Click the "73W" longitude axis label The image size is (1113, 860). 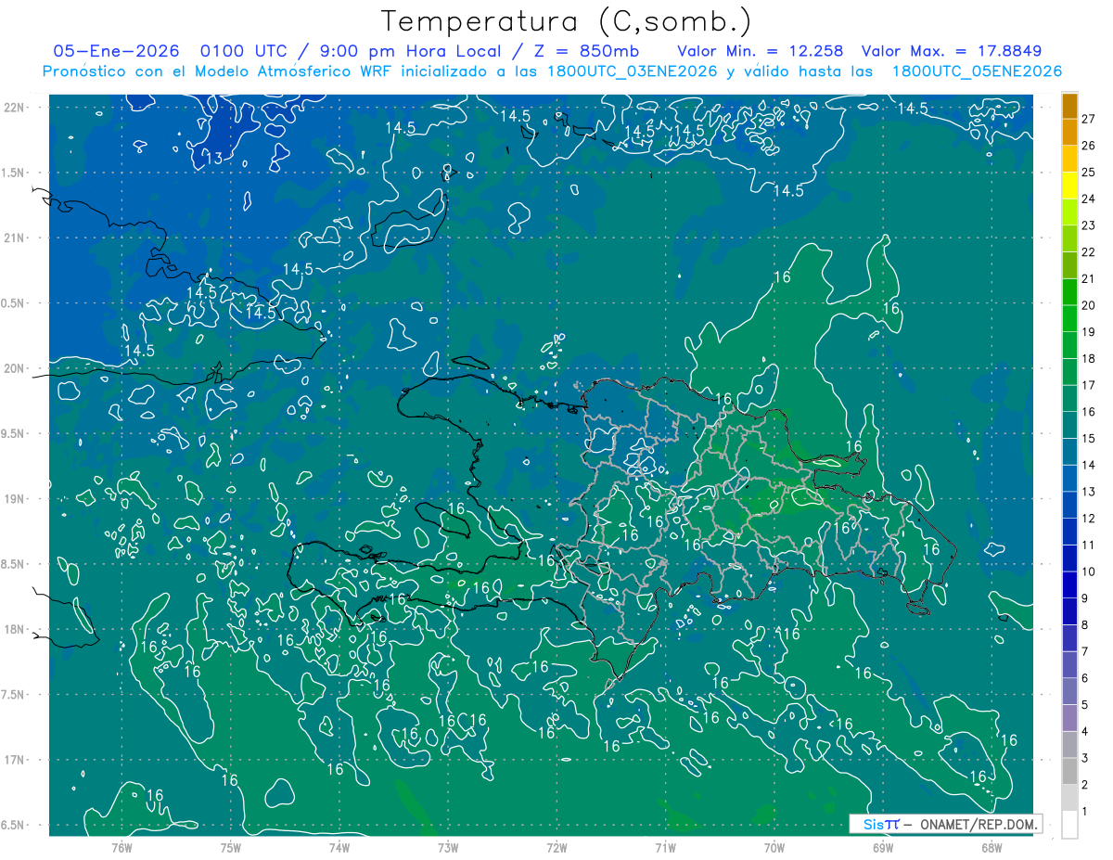448,847
